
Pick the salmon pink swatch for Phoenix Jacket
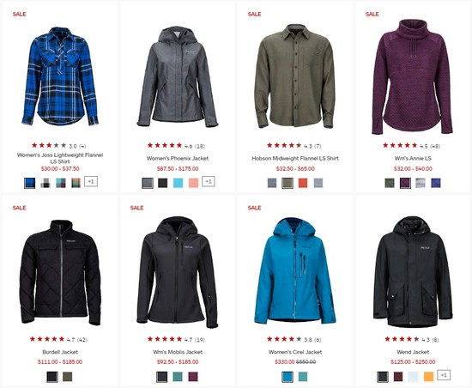(x=193, y=183)
